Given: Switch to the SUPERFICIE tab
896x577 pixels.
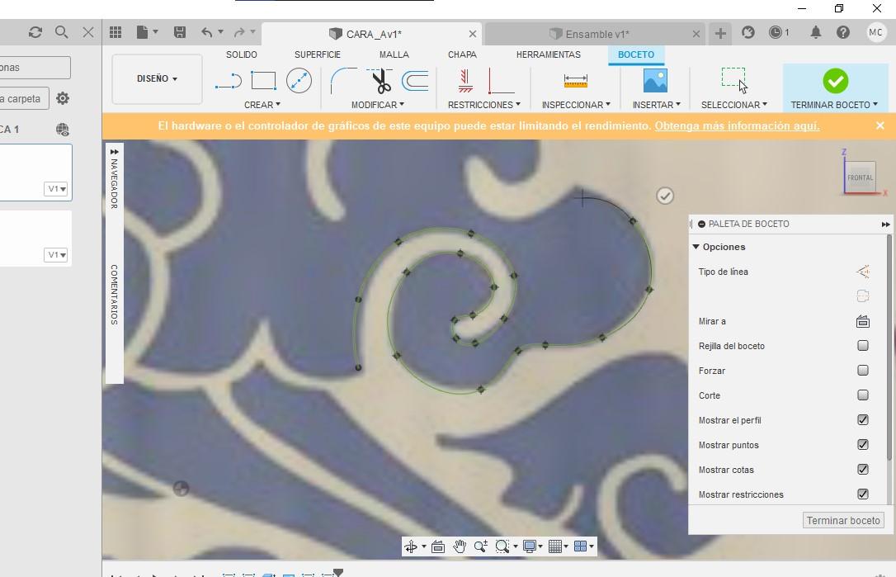Looking at the screenshot, I should [x=317, y=54].
